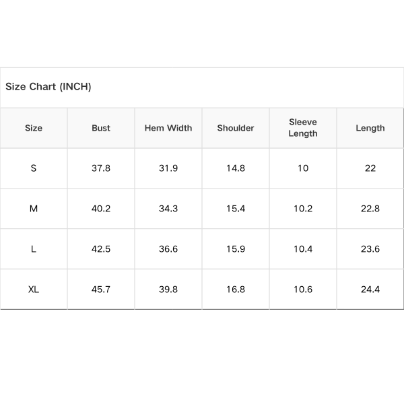Select the S size row label

pyautogui.click(x=34, y=168)
